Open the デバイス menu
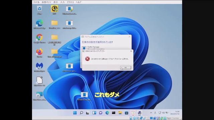The width and height of the screenshot is (214, 120). pos(70,2)
